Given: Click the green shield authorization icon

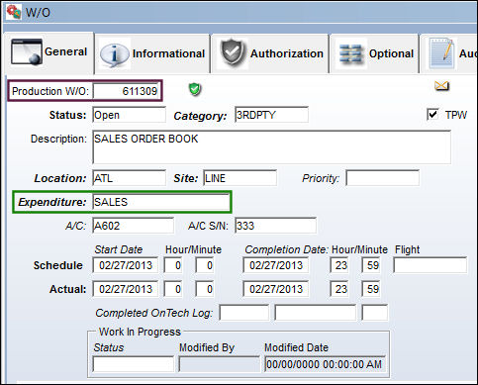Looking at the screenshot, I should 195,89.
